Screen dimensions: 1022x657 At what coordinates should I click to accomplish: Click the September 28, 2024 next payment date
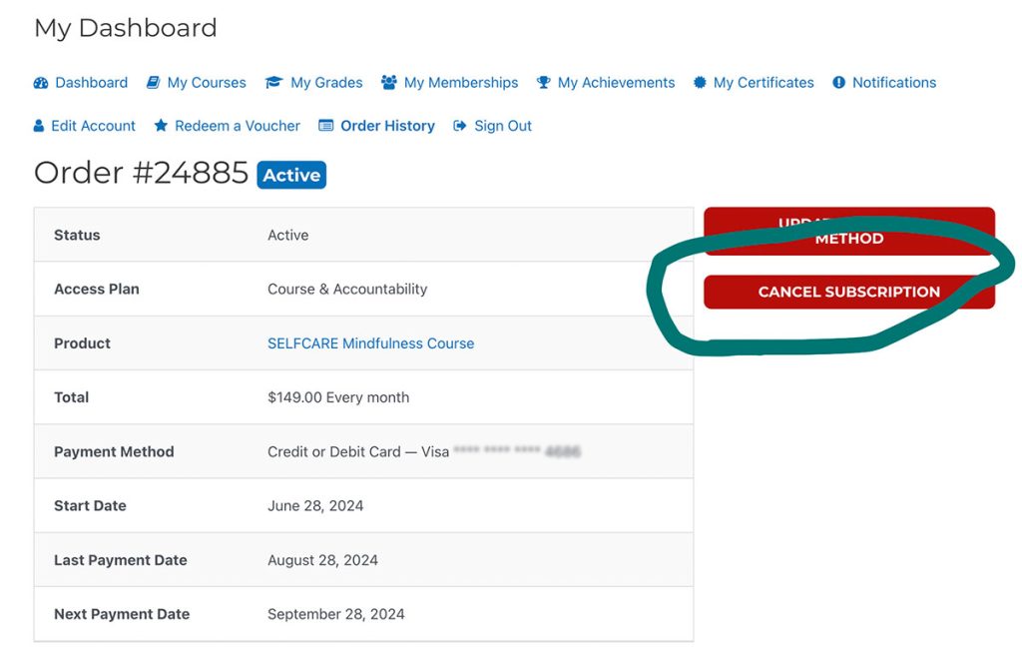pyautogui.click(x=335, y=614)
